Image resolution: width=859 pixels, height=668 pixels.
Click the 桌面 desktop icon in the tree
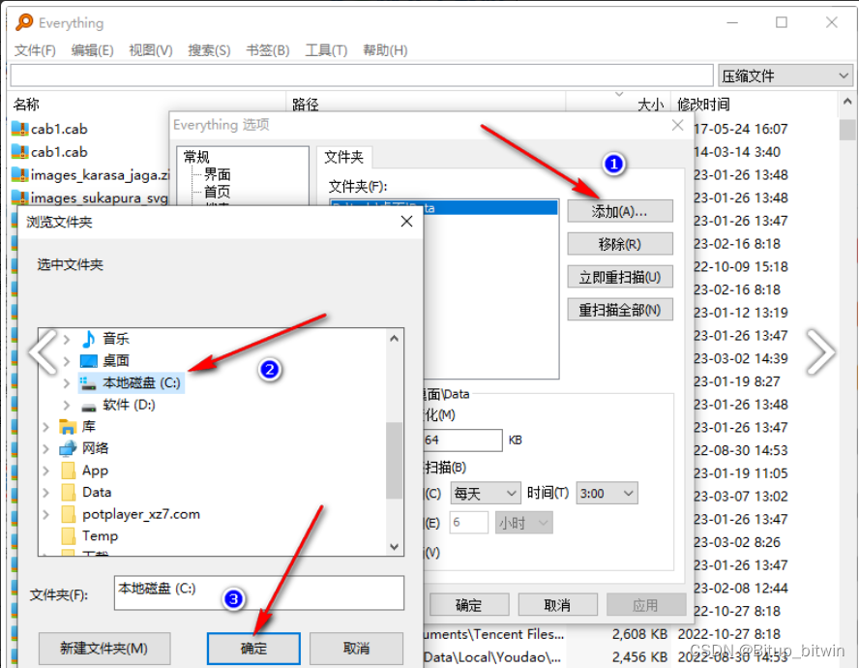(x=89, y=361)
